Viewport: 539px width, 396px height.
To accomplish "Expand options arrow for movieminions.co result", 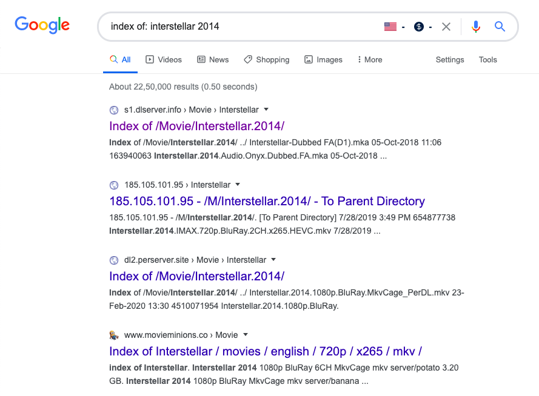I will [246, 335].
